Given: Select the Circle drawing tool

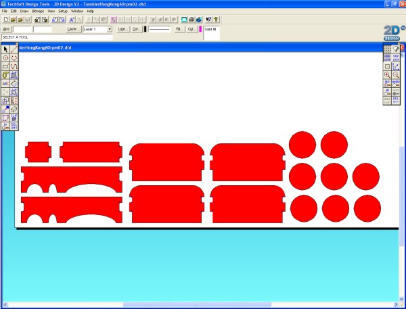Looking at the screenshot, I should coord(5,57).
